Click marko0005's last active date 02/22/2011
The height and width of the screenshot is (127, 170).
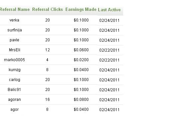109,60
